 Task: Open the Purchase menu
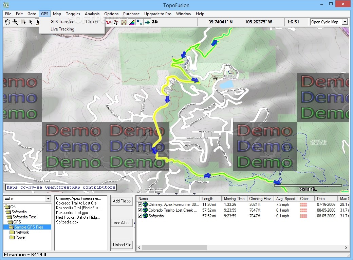pyautogui.click(x=131, y=14)
